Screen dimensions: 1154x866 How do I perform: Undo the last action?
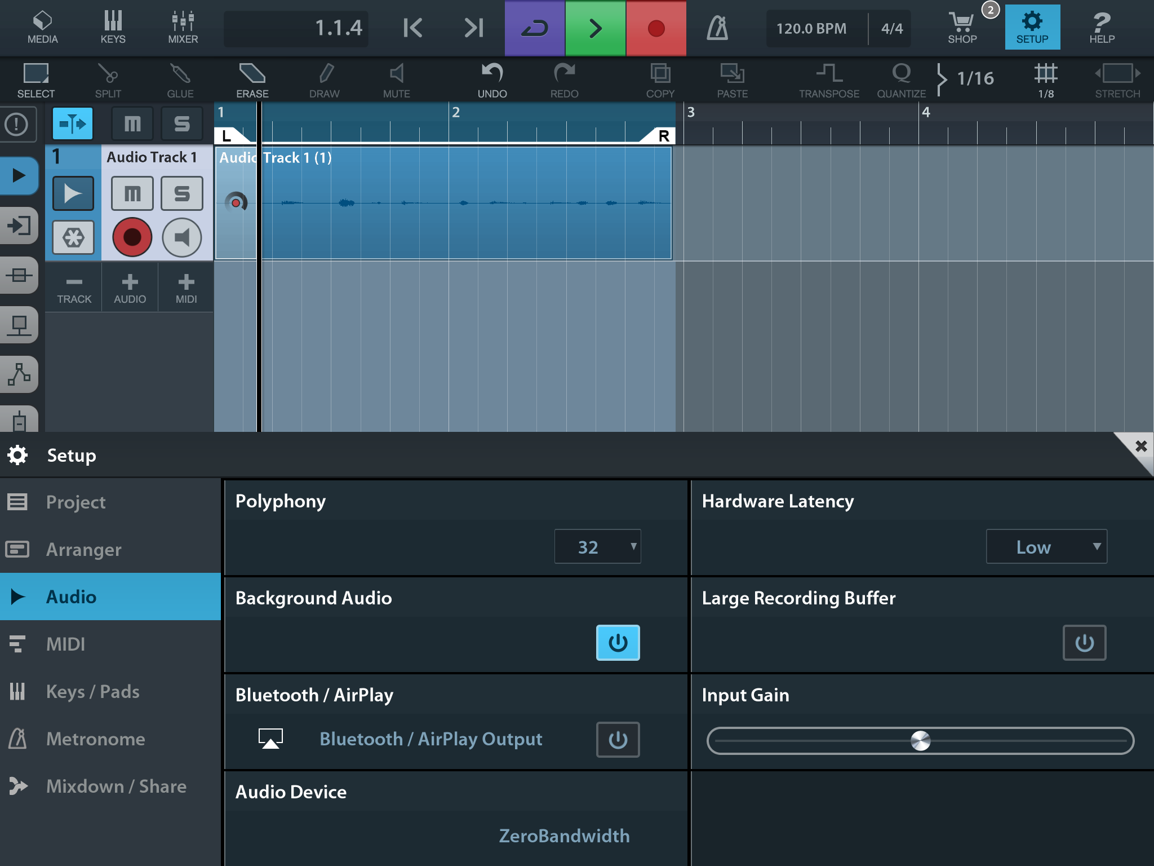coord(492,79)
